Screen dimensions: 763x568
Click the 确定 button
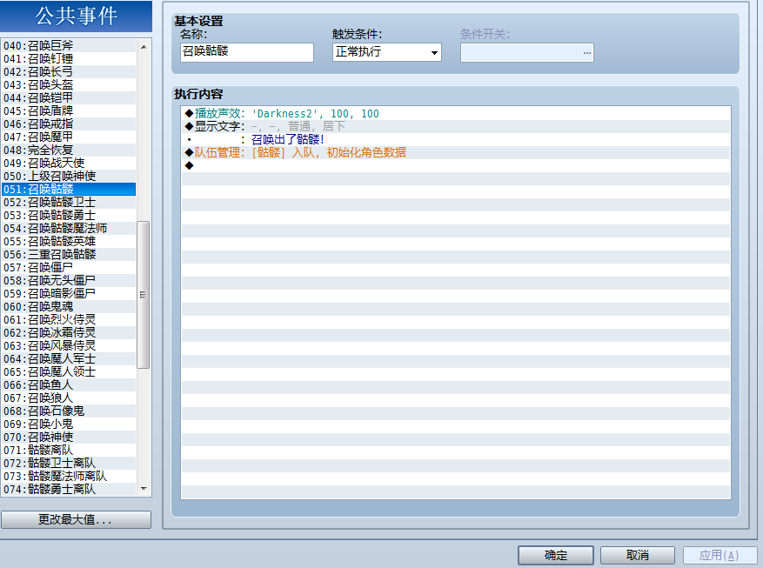tap(556, 555)
